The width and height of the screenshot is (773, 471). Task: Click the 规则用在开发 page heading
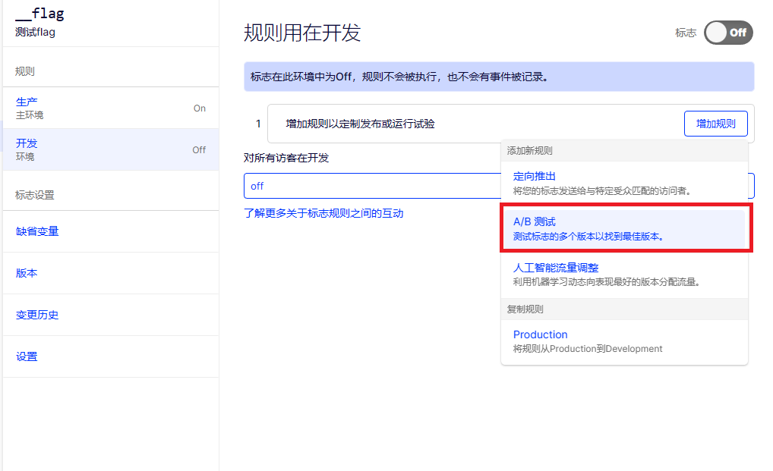point(301,33)
